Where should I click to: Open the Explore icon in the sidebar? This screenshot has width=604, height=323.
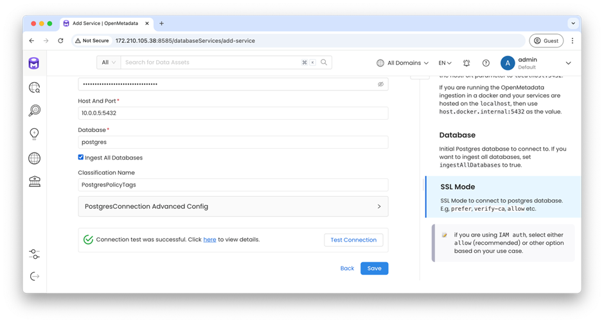coord(34,88)
